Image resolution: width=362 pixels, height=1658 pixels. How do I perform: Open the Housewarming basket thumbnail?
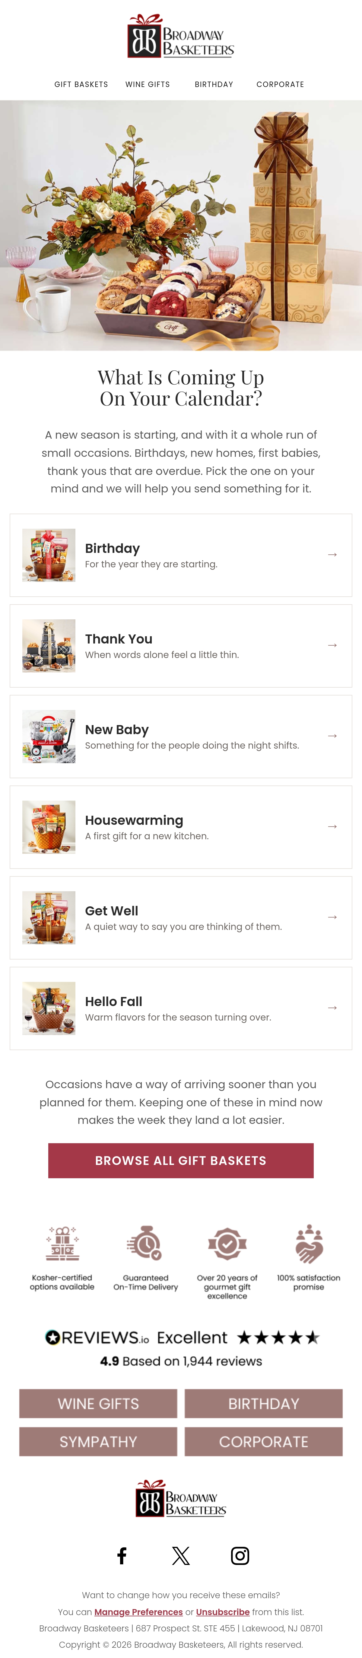point(49,827)
